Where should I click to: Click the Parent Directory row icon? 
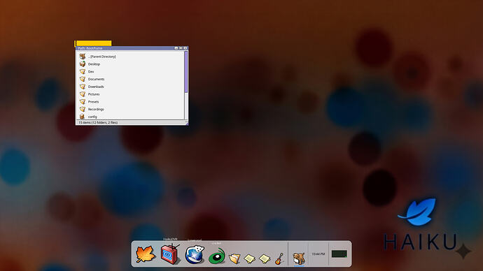point(82,57)
